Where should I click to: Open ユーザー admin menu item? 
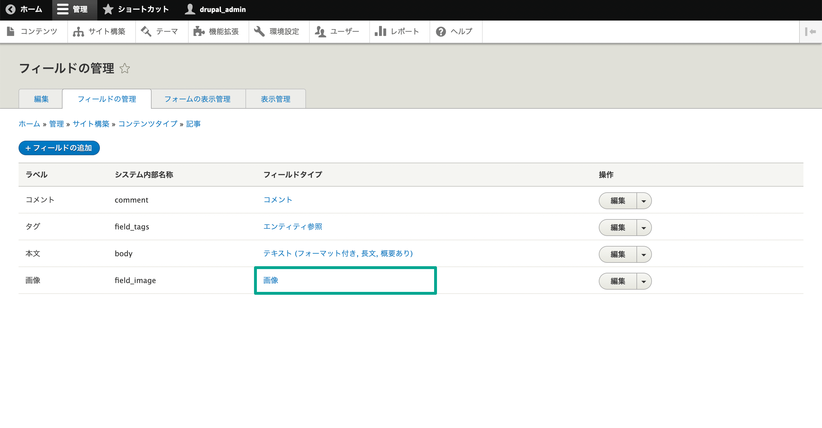(x=339, y=32)
